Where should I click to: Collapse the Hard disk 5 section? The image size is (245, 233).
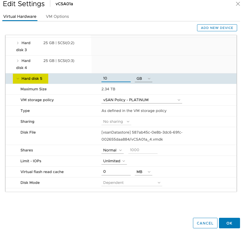coord(18,79)
